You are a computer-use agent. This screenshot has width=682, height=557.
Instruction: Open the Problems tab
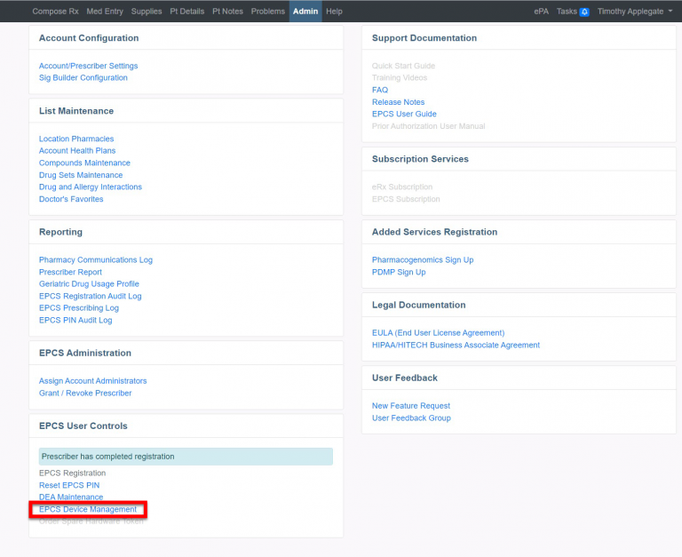point(268,12)
